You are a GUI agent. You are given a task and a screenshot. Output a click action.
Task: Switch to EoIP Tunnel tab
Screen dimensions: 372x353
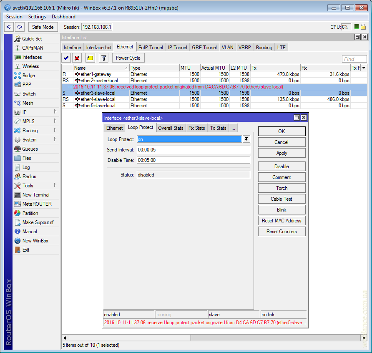coord(151,48)
